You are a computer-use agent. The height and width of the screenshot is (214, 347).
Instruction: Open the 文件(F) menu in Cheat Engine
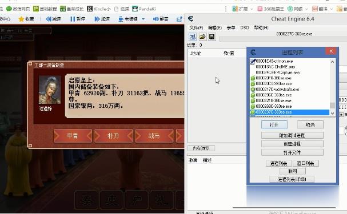pos(196,27)
